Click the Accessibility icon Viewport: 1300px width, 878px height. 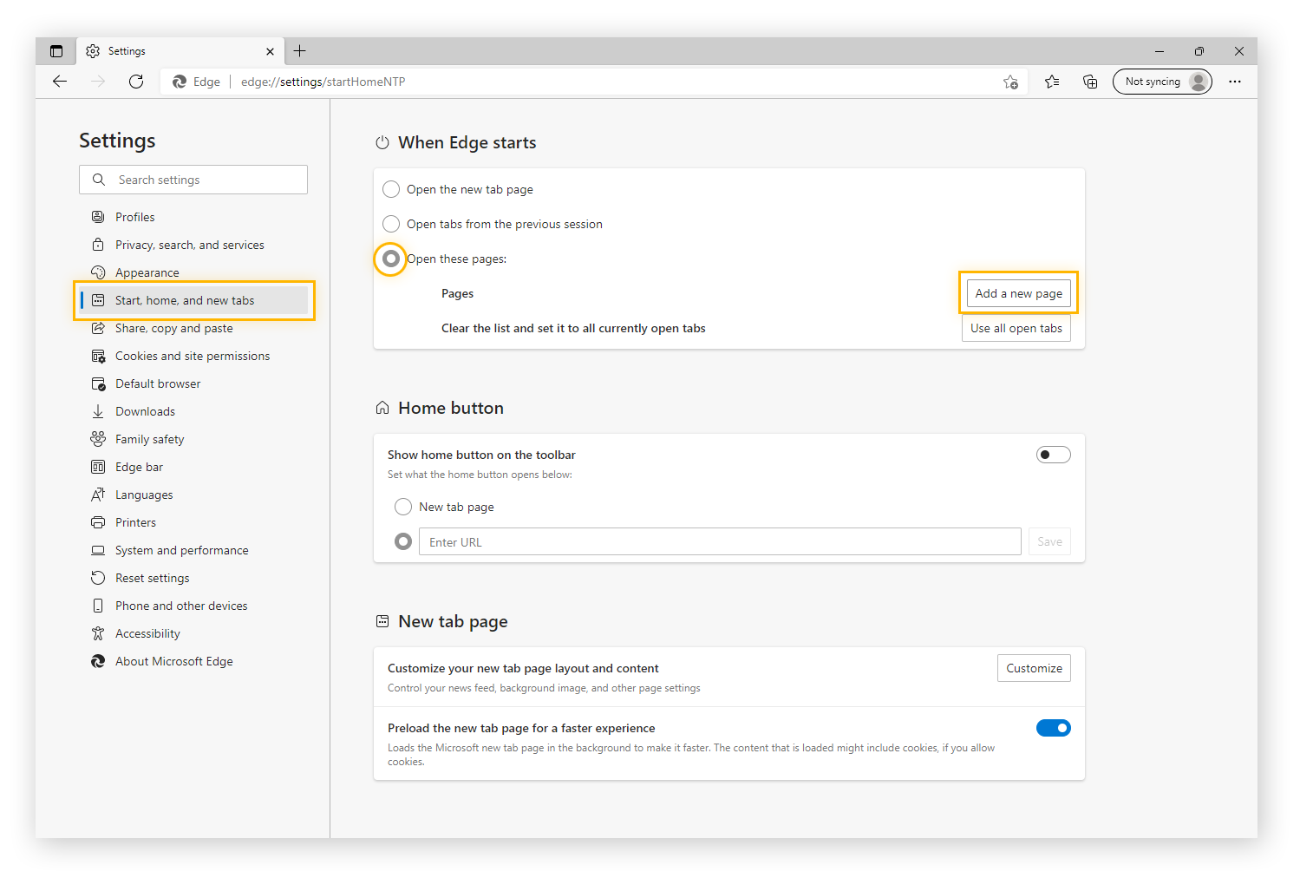[98, 633]
